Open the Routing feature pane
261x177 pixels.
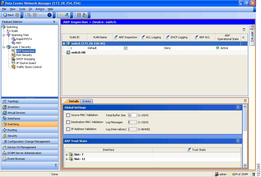12,130
